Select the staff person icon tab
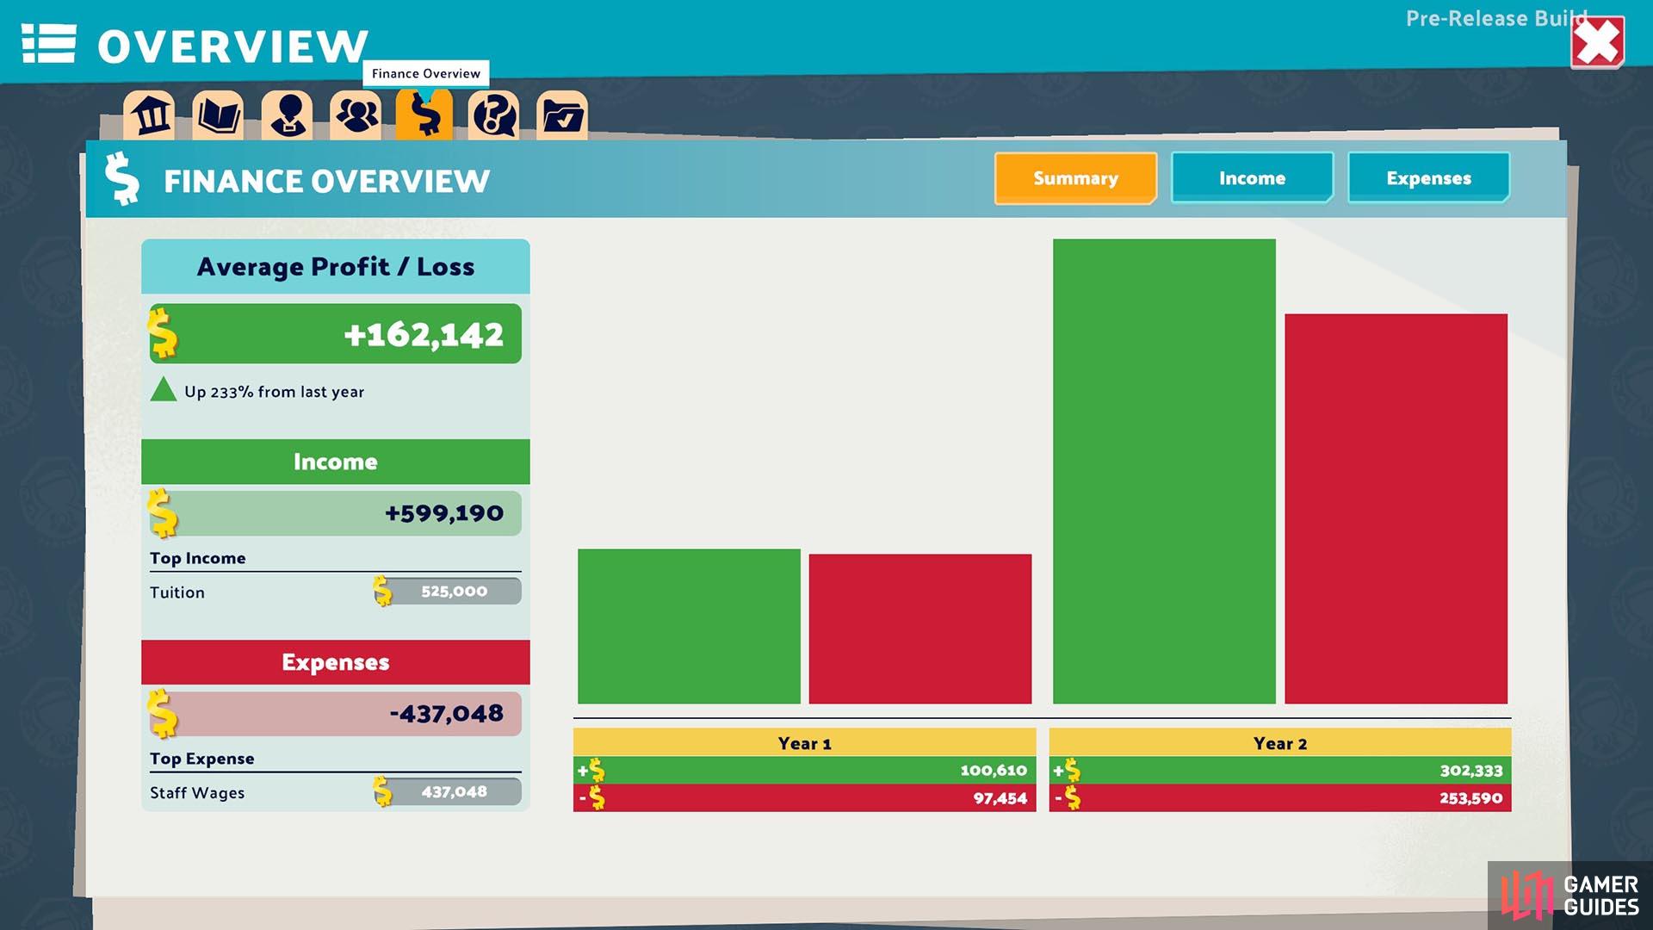The height and width of the screenshot is (930, 1653). point(288,115)
